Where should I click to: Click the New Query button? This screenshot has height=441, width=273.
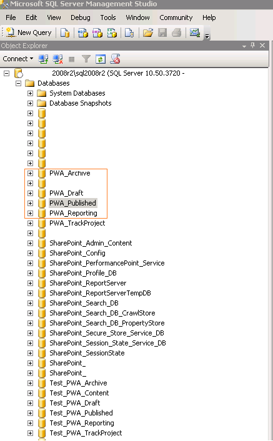29,32
